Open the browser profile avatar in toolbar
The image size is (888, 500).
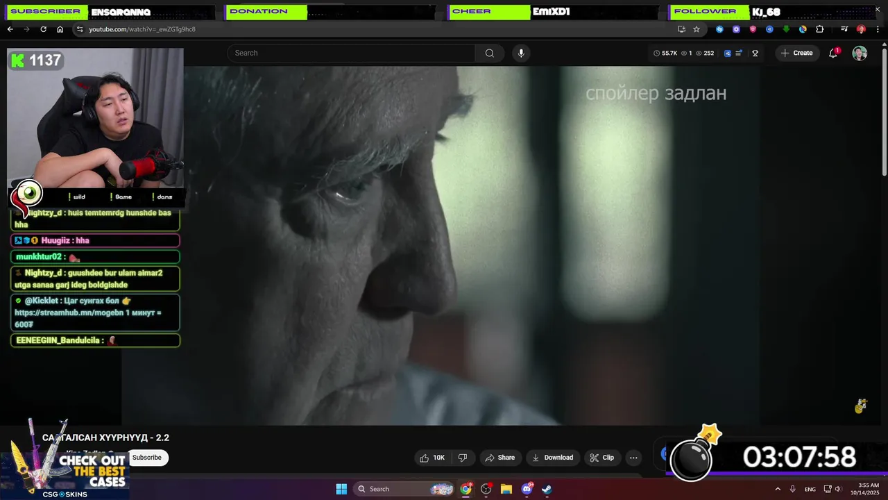(861, 29)
